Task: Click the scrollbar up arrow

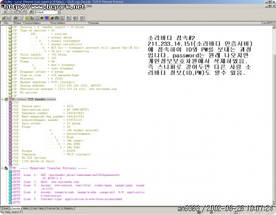Action: click(x=274, y=27)
